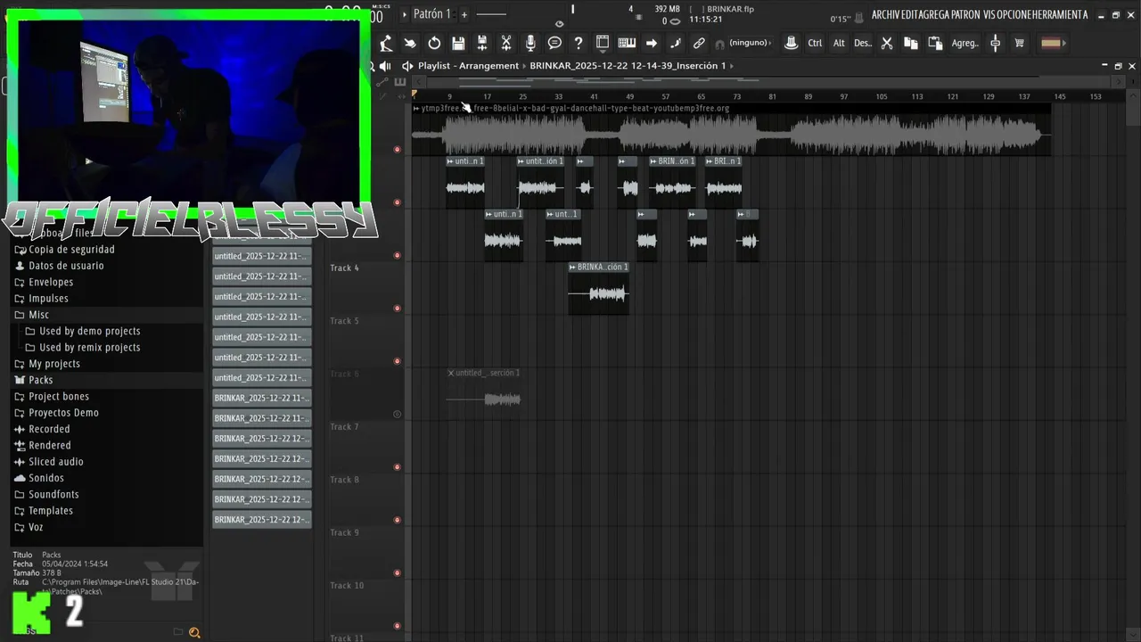
Task: Open the PATRON menu
Action: pyautogui.click(x=966, y=15)
